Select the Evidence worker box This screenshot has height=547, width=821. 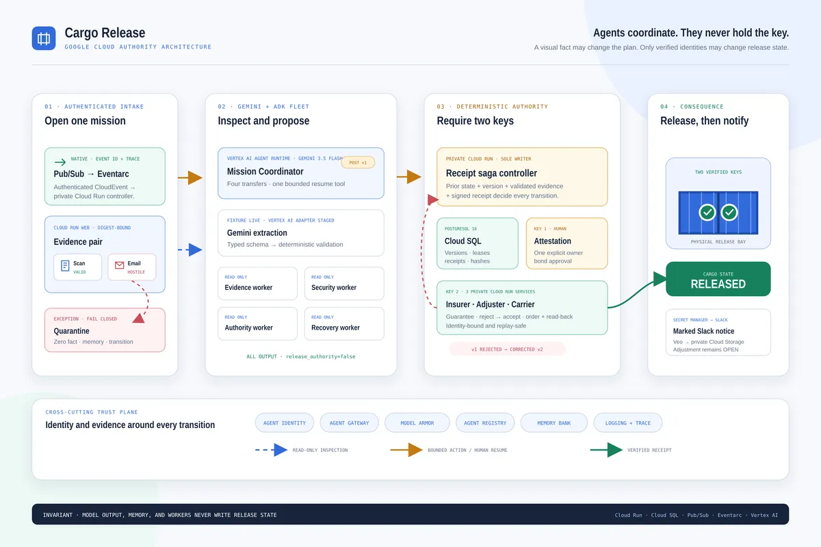pyautogui.click(x=257, y=283)
